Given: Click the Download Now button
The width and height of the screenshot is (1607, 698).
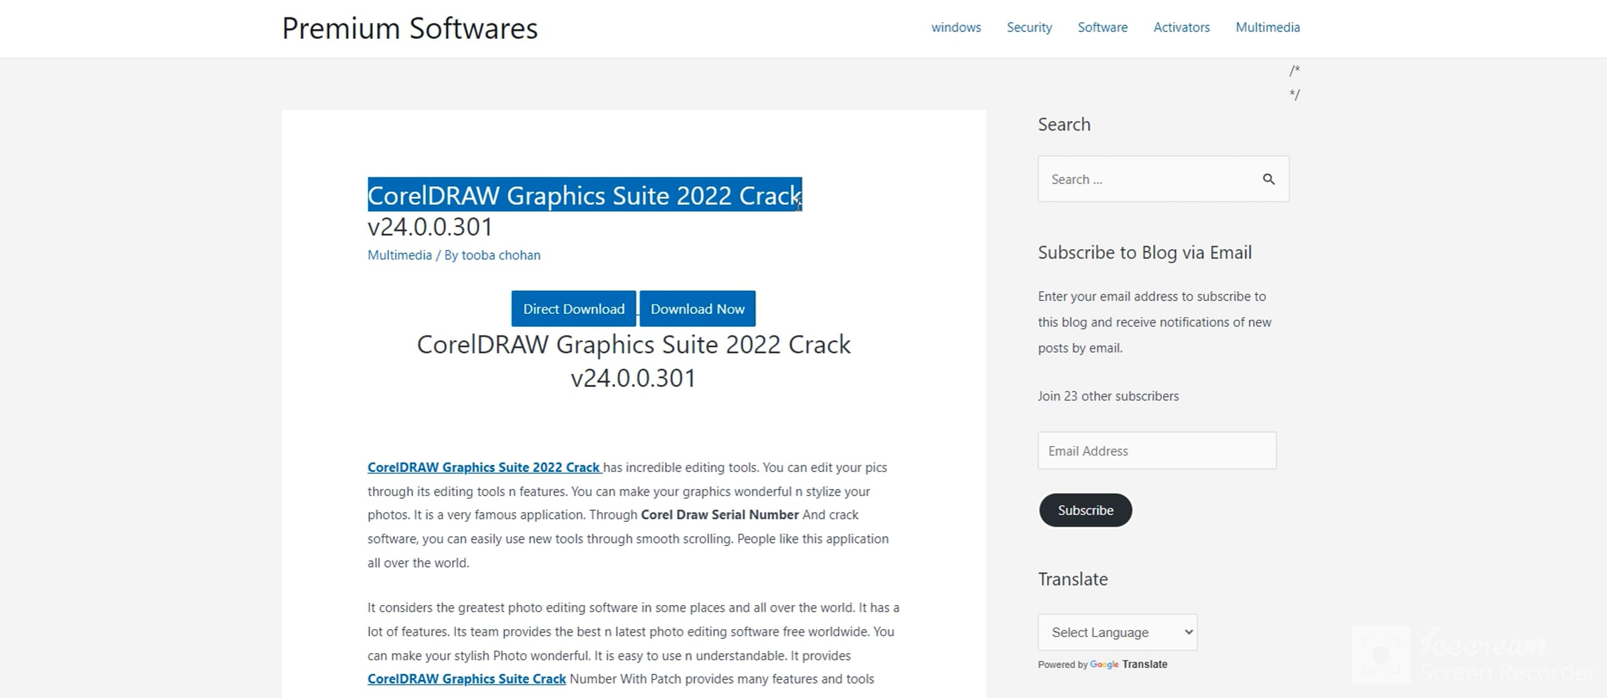Looking at the screenshot, I should [698, 309].
